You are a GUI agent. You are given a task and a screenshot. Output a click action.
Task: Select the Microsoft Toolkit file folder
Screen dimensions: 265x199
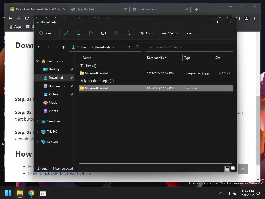click(156, 88)
